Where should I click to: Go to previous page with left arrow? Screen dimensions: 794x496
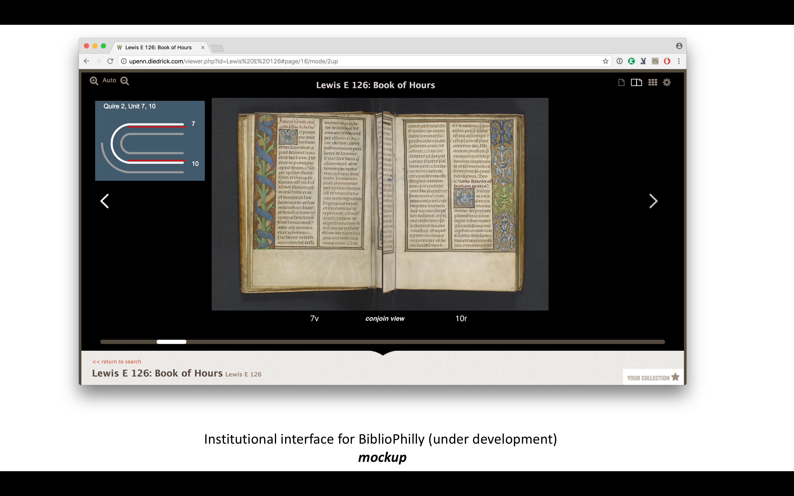pyautogui.click(x=104, y=201)
